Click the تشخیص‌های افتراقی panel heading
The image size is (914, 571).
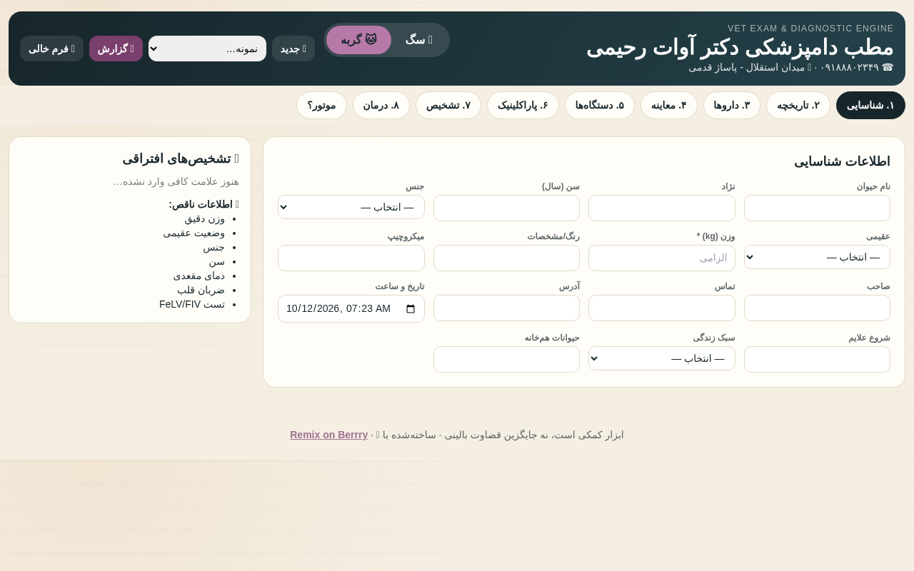[181, 158]
